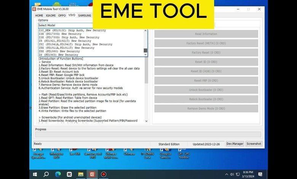Image resolution: width=297 pixels, height=179 pixels.
Task: Open the OPPO tab
Action: click(62, 16)
